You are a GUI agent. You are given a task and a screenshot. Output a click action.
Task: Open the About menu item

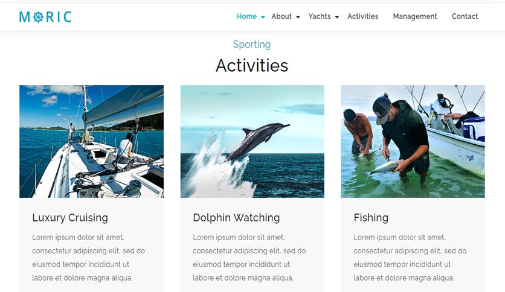pos(281,16)
